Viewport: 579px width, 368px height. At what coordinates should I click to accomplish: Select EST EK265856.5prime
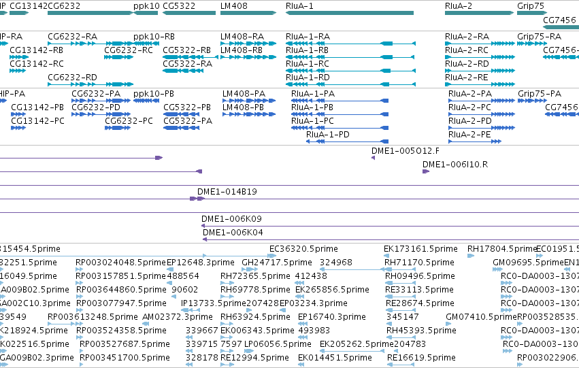tap(299, 297)
